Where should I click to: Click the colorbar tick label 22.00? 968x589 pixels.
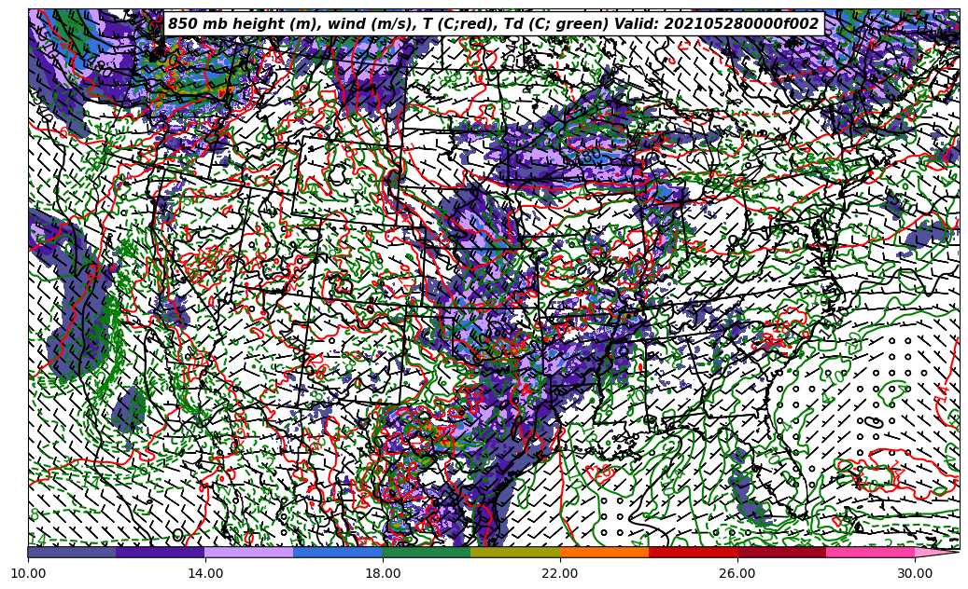[560, 573]
